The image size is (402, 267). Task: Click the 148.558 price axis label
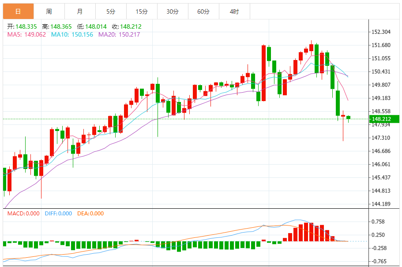coord(381,111)
